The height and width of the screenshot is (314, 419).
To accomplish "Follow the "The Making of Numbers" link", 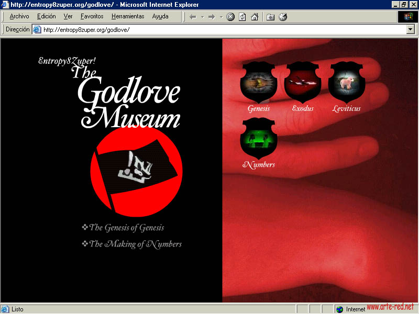I will click(135, 244).
